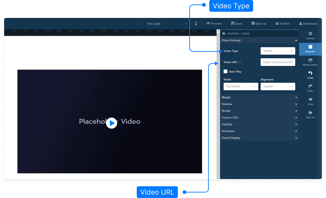The height and width of the screenshot is (198, 326).
Task: Open the Video Type dropdown
Action: [x=278, y=51]
